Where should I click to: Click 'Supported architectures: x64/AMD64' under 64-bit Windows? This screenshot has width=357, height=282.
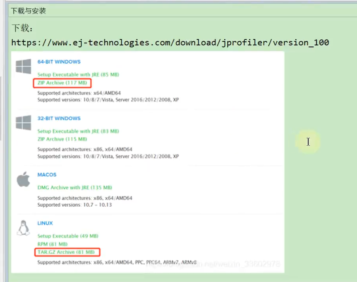tap(79, 93)
